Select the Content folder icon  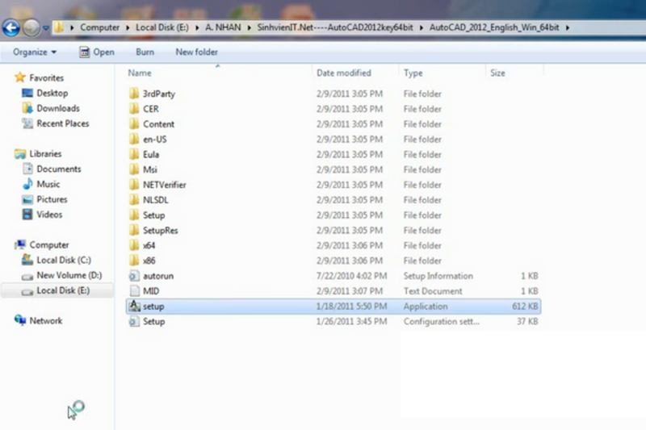coord(134,124)
